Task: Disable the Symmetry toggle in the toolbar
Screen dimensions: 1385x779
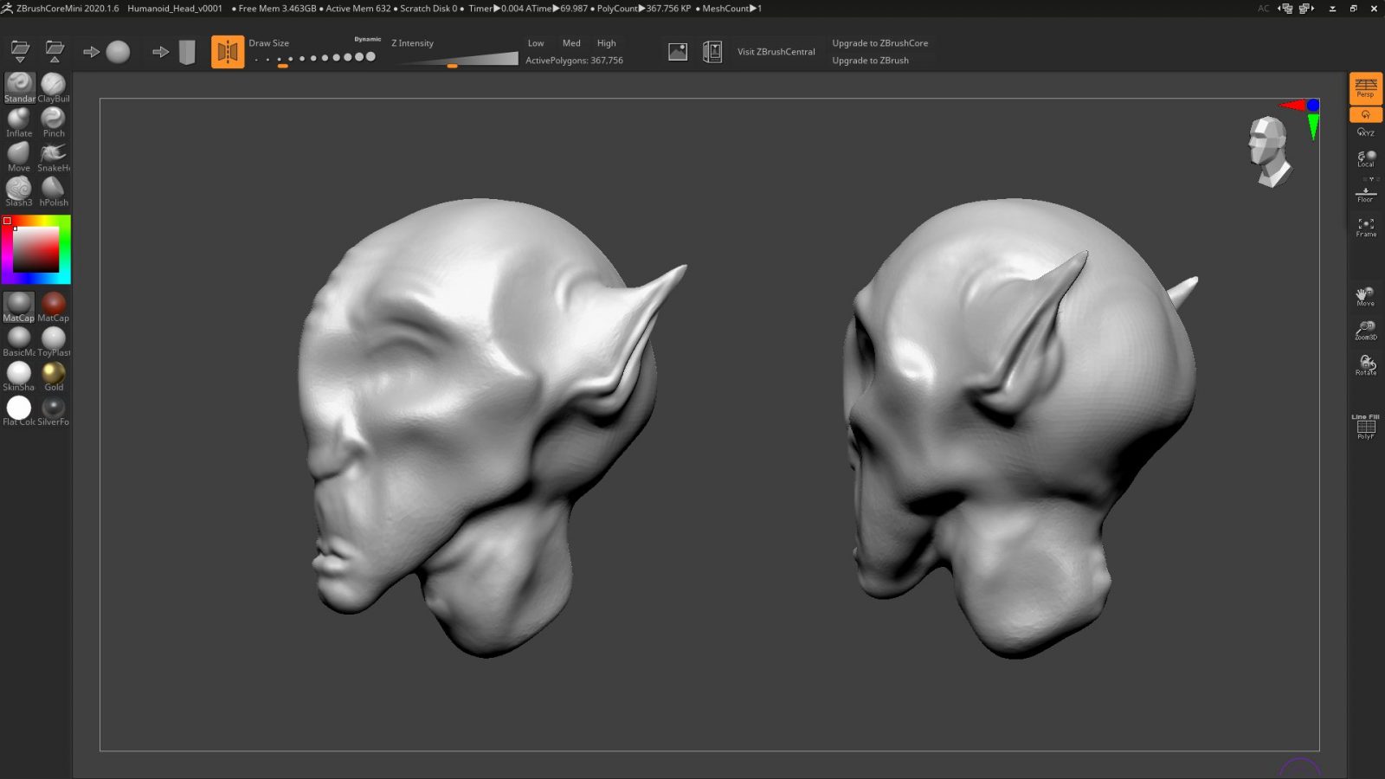Action: (x=228, y=51)
